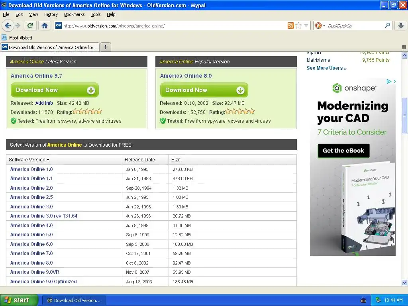Click the See More Users link
Screen dimensions: 408x306
pos(326,68)
